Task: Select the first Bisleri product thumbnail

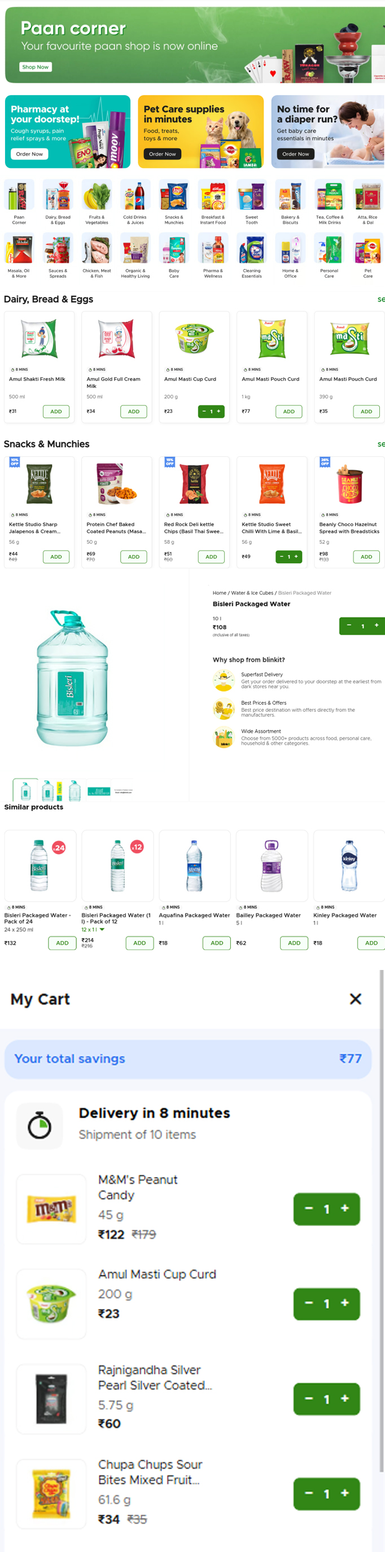Action: click(x=25, y=790)
